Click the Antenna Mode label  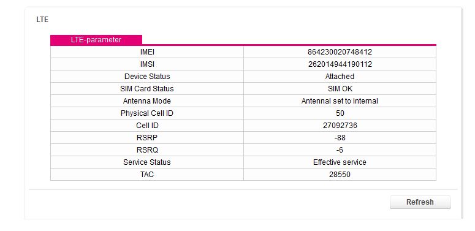pos(147,101)
